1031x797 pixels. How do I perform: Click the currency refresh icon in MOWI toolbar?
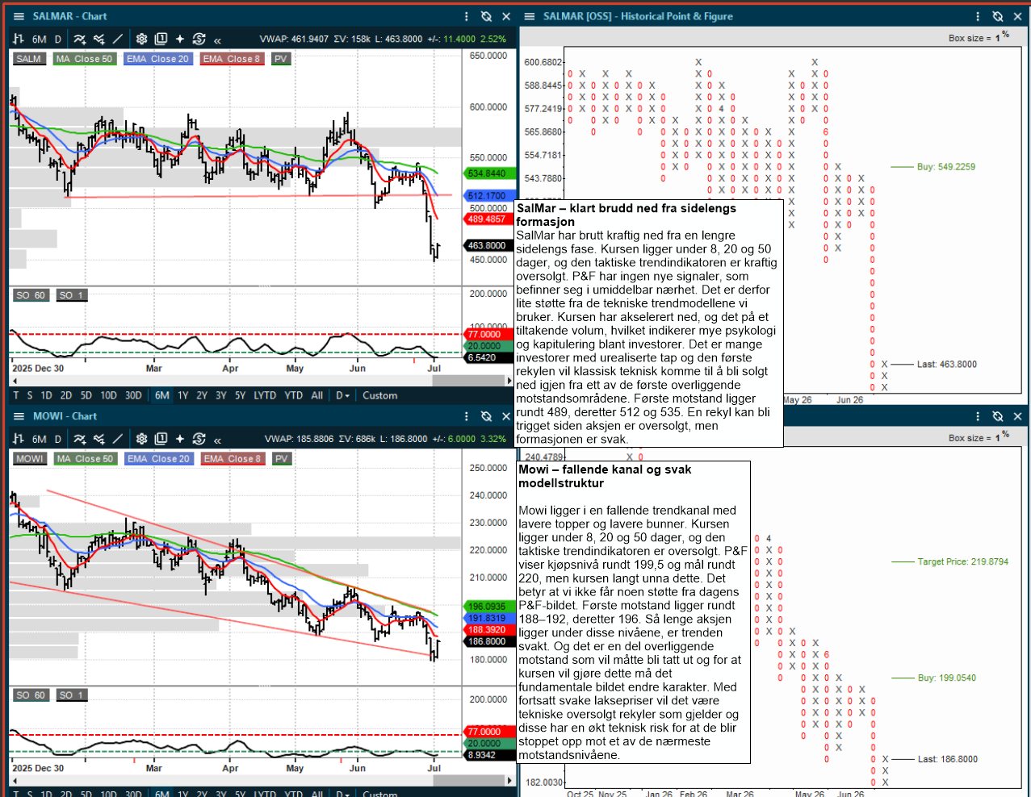coord(199,439)
